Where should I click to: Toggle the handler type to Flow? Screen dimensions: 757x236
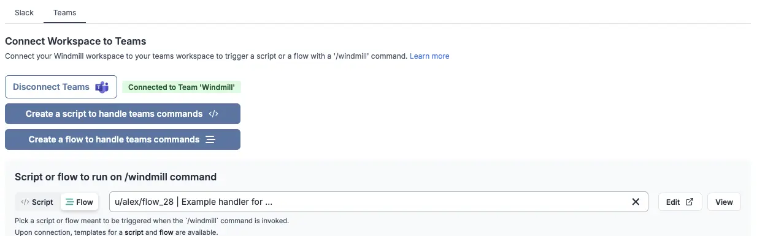tap(80, 202)
